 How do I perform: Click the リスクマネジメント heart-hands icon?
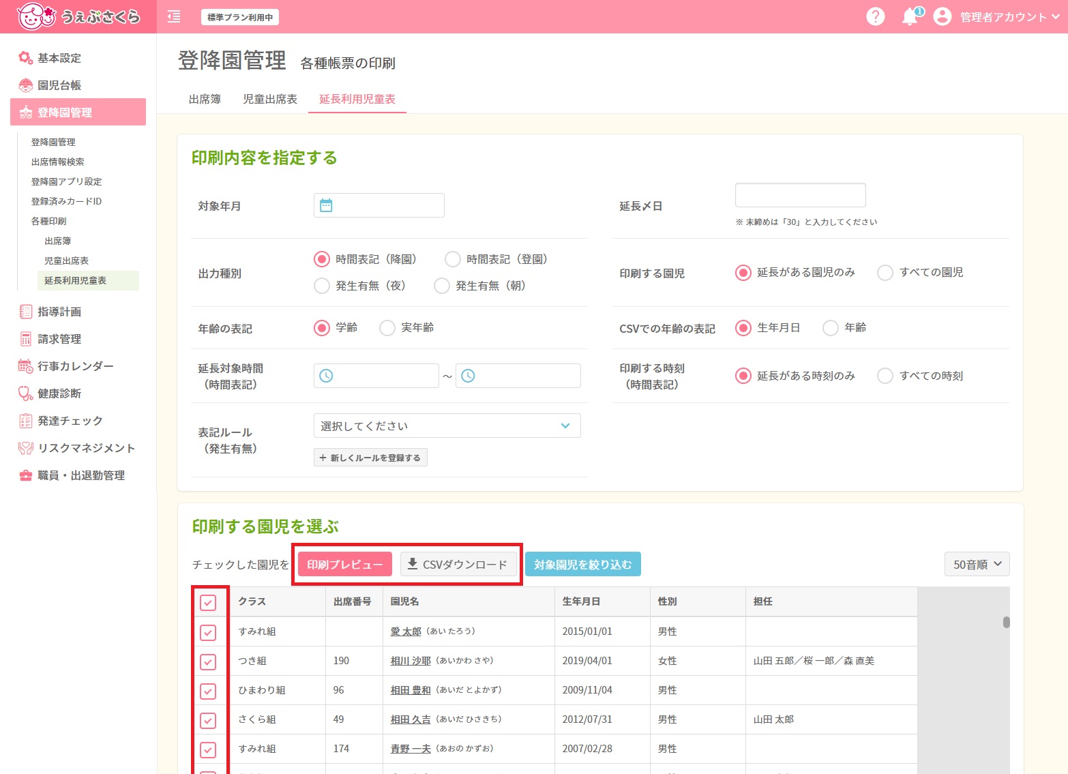click(25, 448)
